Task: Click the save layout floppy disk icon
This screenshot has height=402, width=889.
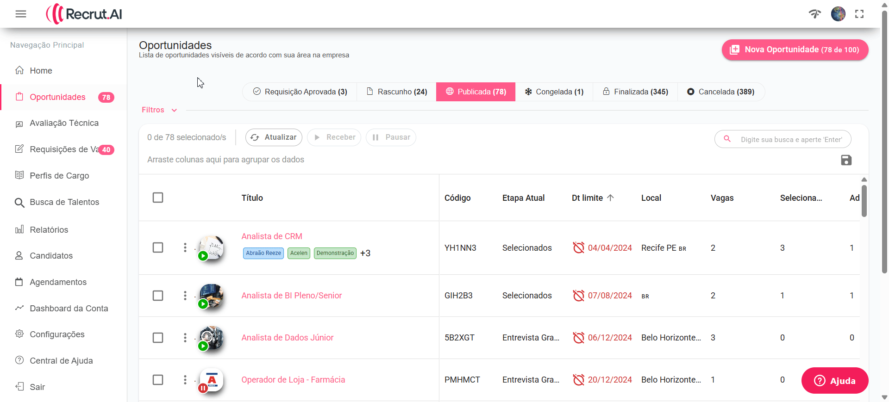Action: point(846,160)
